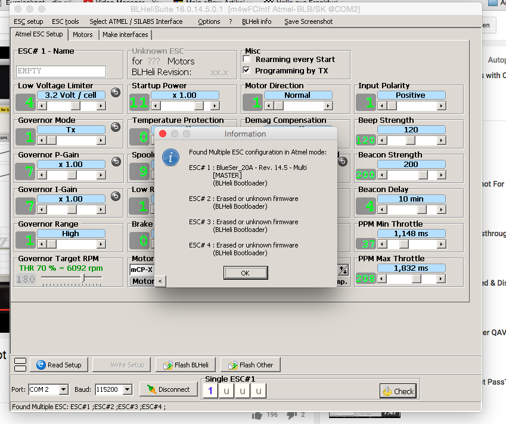Click the stacked ESC layout icon
506x424 pixels.
[x=20, y=364]
